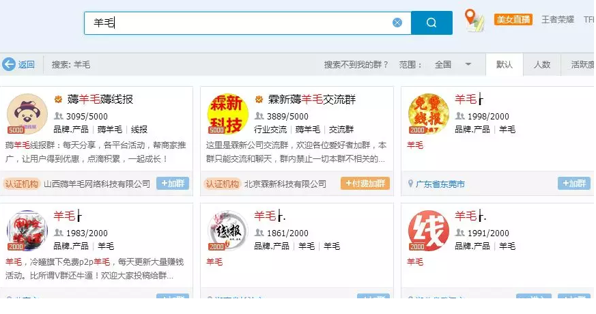Click 山西薅羊毛网络科技有限公司 organization name
This screenshot has width=596, height=314.
97,184
